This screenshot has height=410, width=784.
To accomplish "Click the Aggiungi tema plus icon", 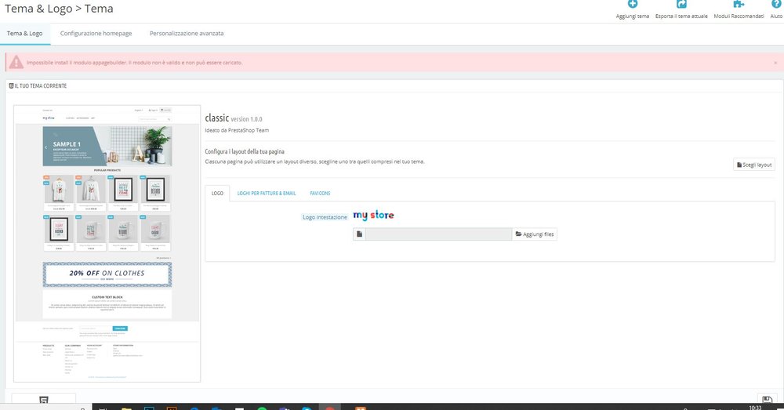I will point(633,4).
